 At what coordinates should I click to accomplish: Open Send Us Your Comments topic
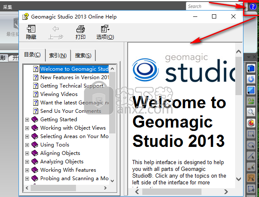[71, 111]
